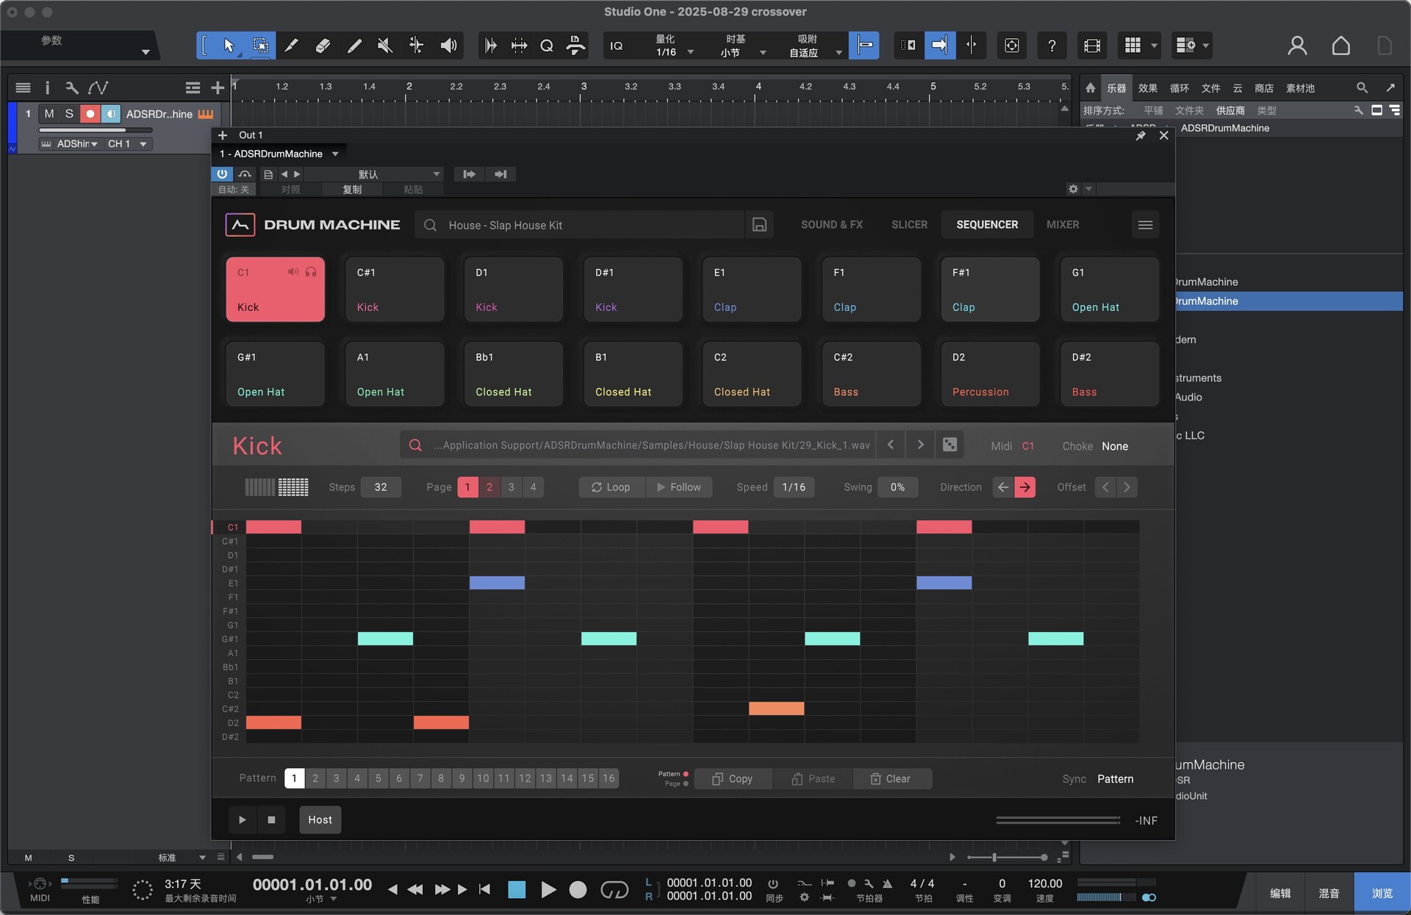
Task: Add a new track with plus icon
Action: (218, 88)
